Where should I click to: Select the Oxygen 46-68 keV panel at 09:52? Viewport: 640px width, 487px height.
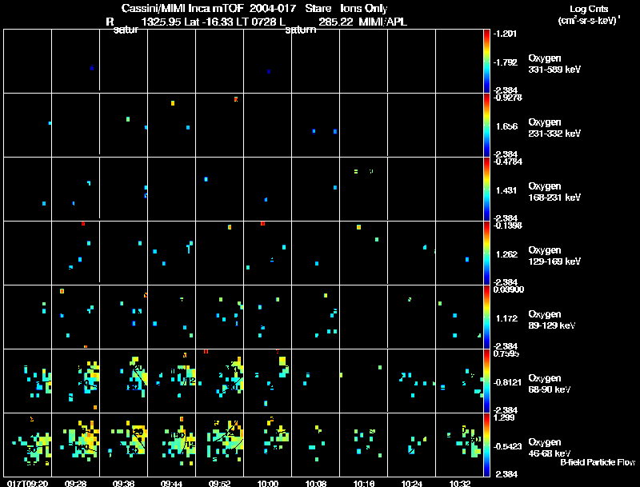219,445
